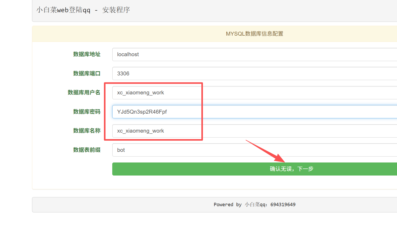The height and width of the screenshot is (234, 397).
Task: Click into the 数据库密码 field
Action: coord(254,112)
